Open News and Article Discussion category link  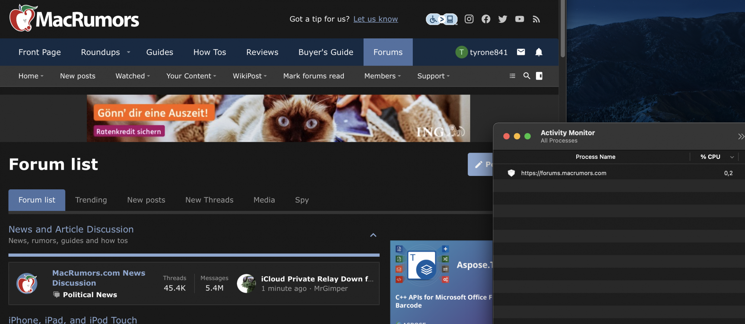pos(71,229)
